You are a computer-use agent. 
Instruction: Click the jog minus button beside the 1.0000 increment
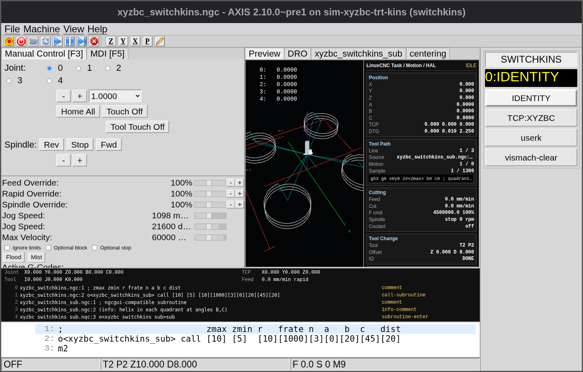pos(64,96)
